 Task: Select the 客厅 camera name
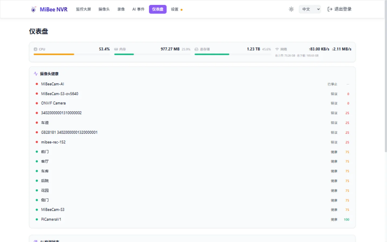pos(45,161)
